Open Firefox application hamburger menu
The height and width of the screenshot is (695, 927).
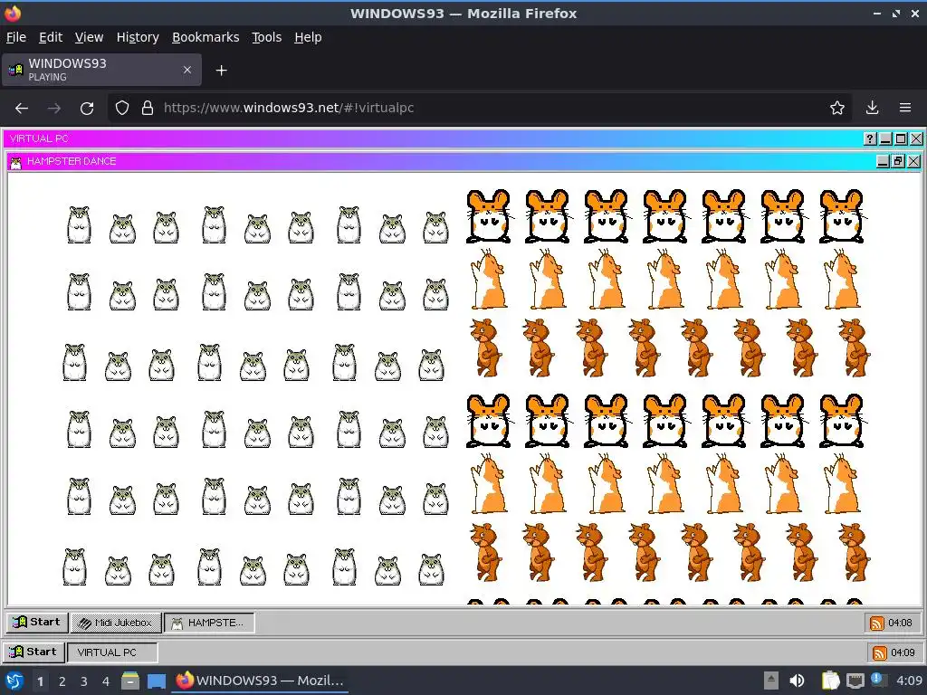point(905,109)
